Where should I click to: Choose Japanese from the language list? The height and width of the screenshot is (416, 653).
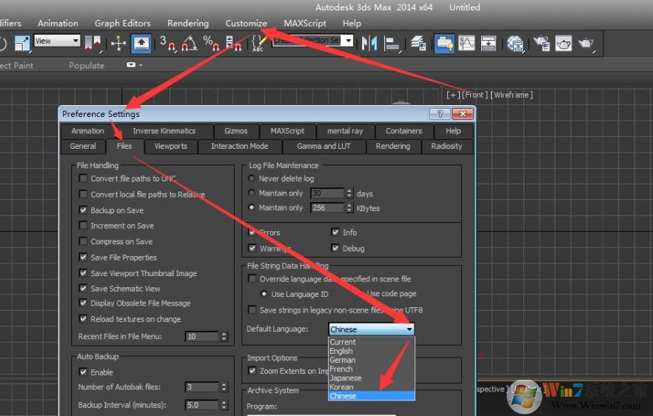tap(346, 378)
